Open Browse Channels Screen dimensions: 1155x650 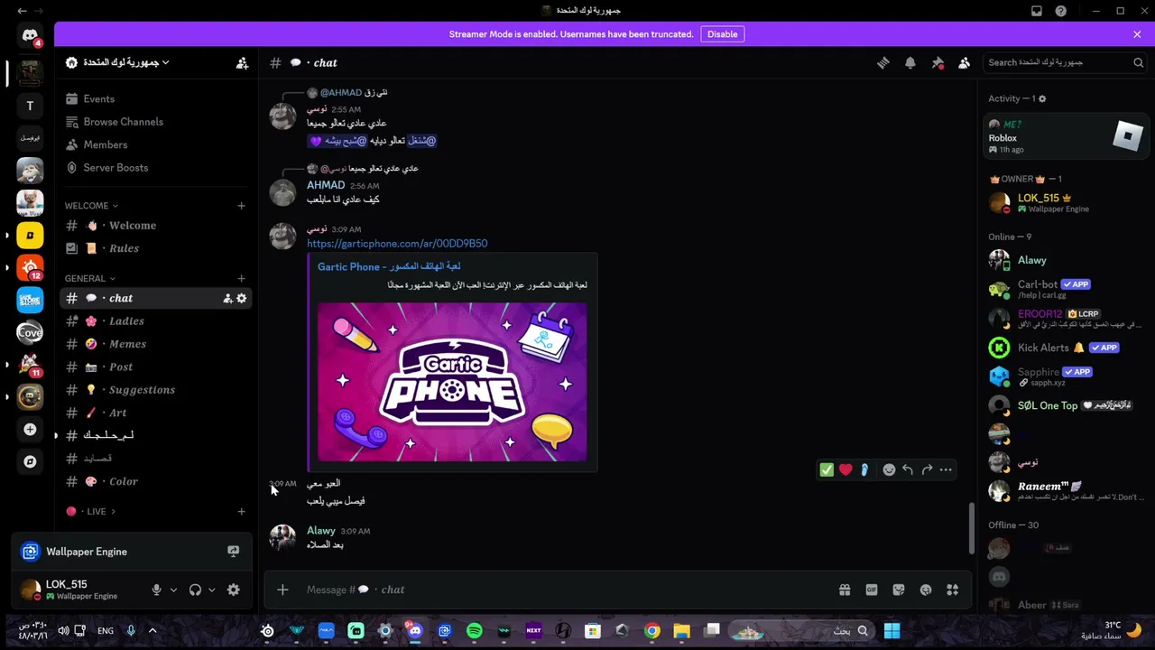tap(156, 122)
